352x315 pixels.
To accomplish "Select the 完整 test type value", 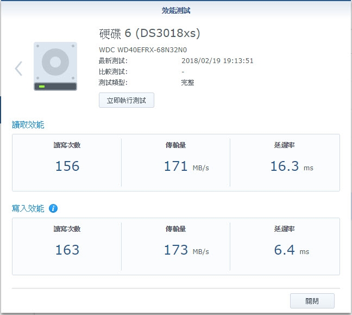I will 187,83.
